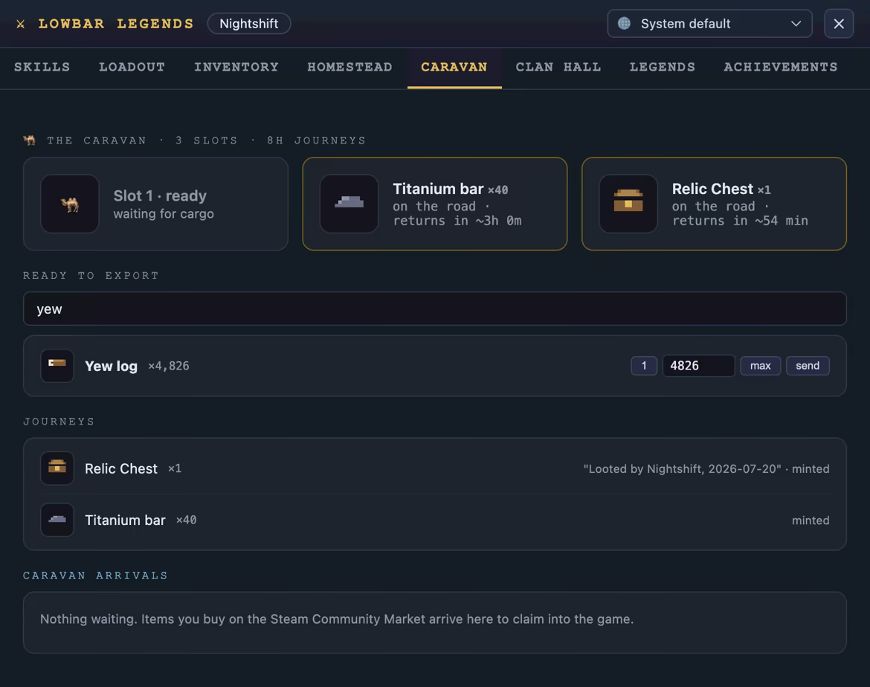Select the Titanium bar on the road card

pyautogui.click(x=434, y=204)
